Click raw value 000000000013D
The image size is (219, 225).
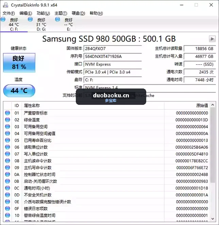point(192,120)
